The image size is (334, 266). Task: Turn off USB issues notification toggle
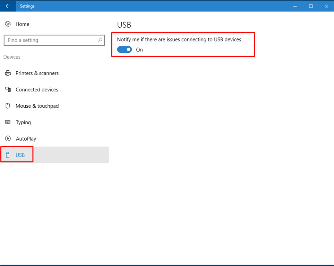pyautogui.click(x=125, y=50)
